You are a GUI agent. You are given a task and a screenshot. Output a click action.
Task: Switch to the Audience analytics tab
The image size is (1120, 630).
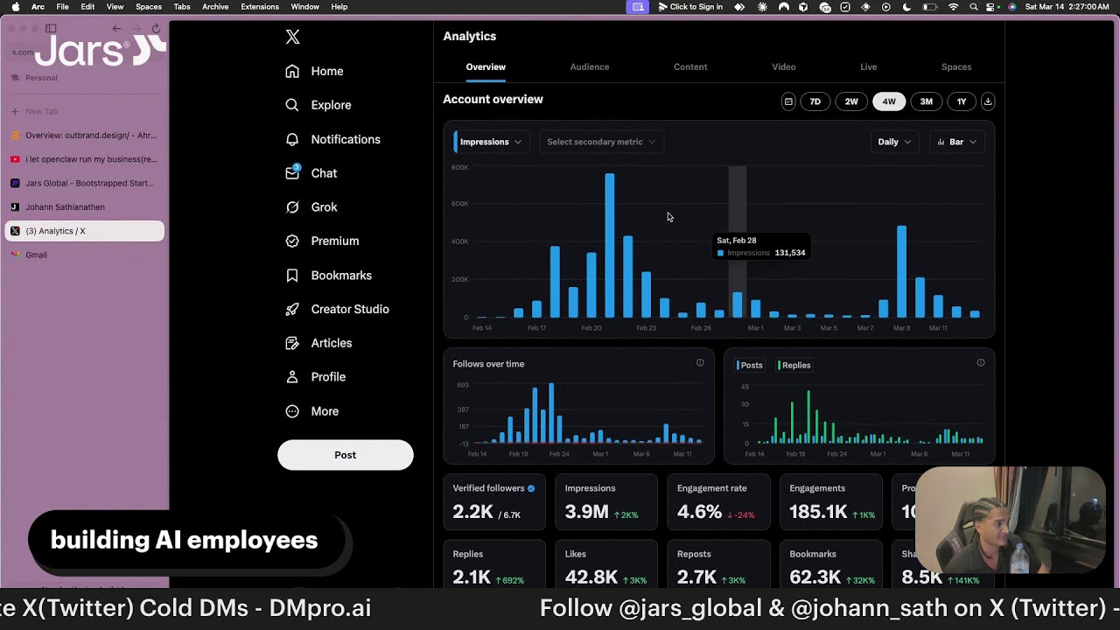[590, 66]
